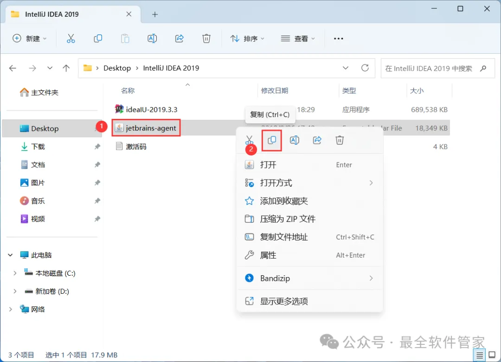Select 显示更多选项
This screenshot has width=501, height=362.
coord(309,301)
